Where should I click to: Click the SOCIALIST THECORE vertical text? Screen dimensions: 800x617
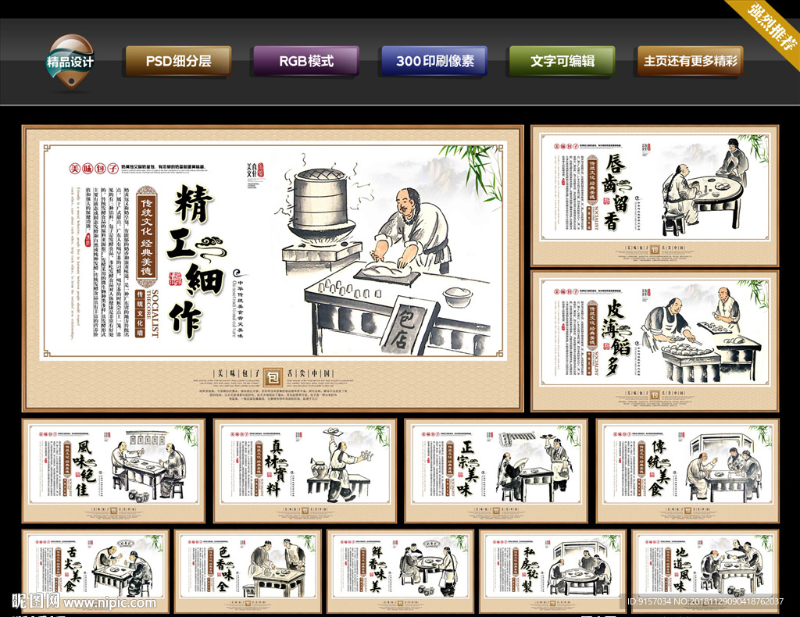click(152, 313)
